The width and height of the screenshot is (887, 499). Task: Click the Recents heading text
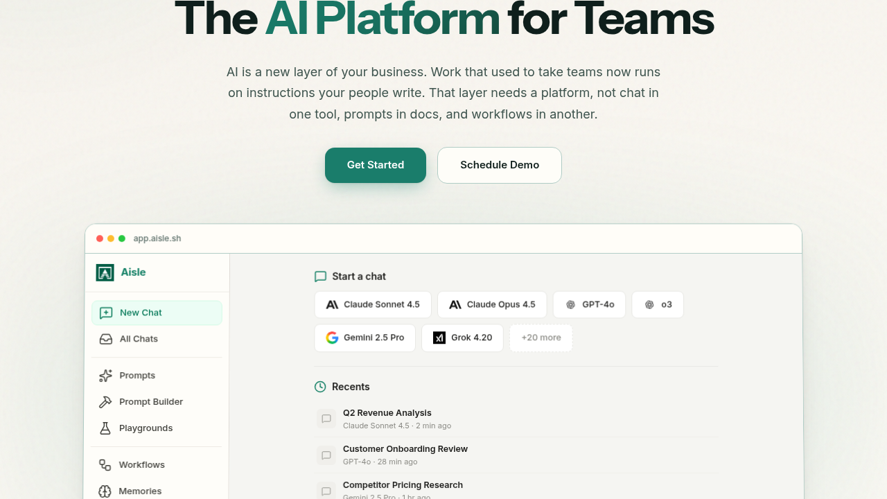(x=351, y=387)
